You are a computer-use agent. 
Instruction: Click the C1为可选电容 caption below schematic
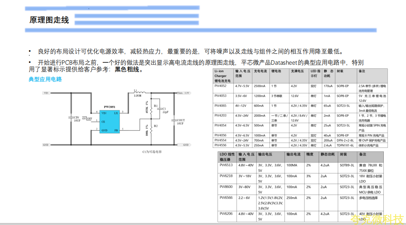click(x=152, y=152)
